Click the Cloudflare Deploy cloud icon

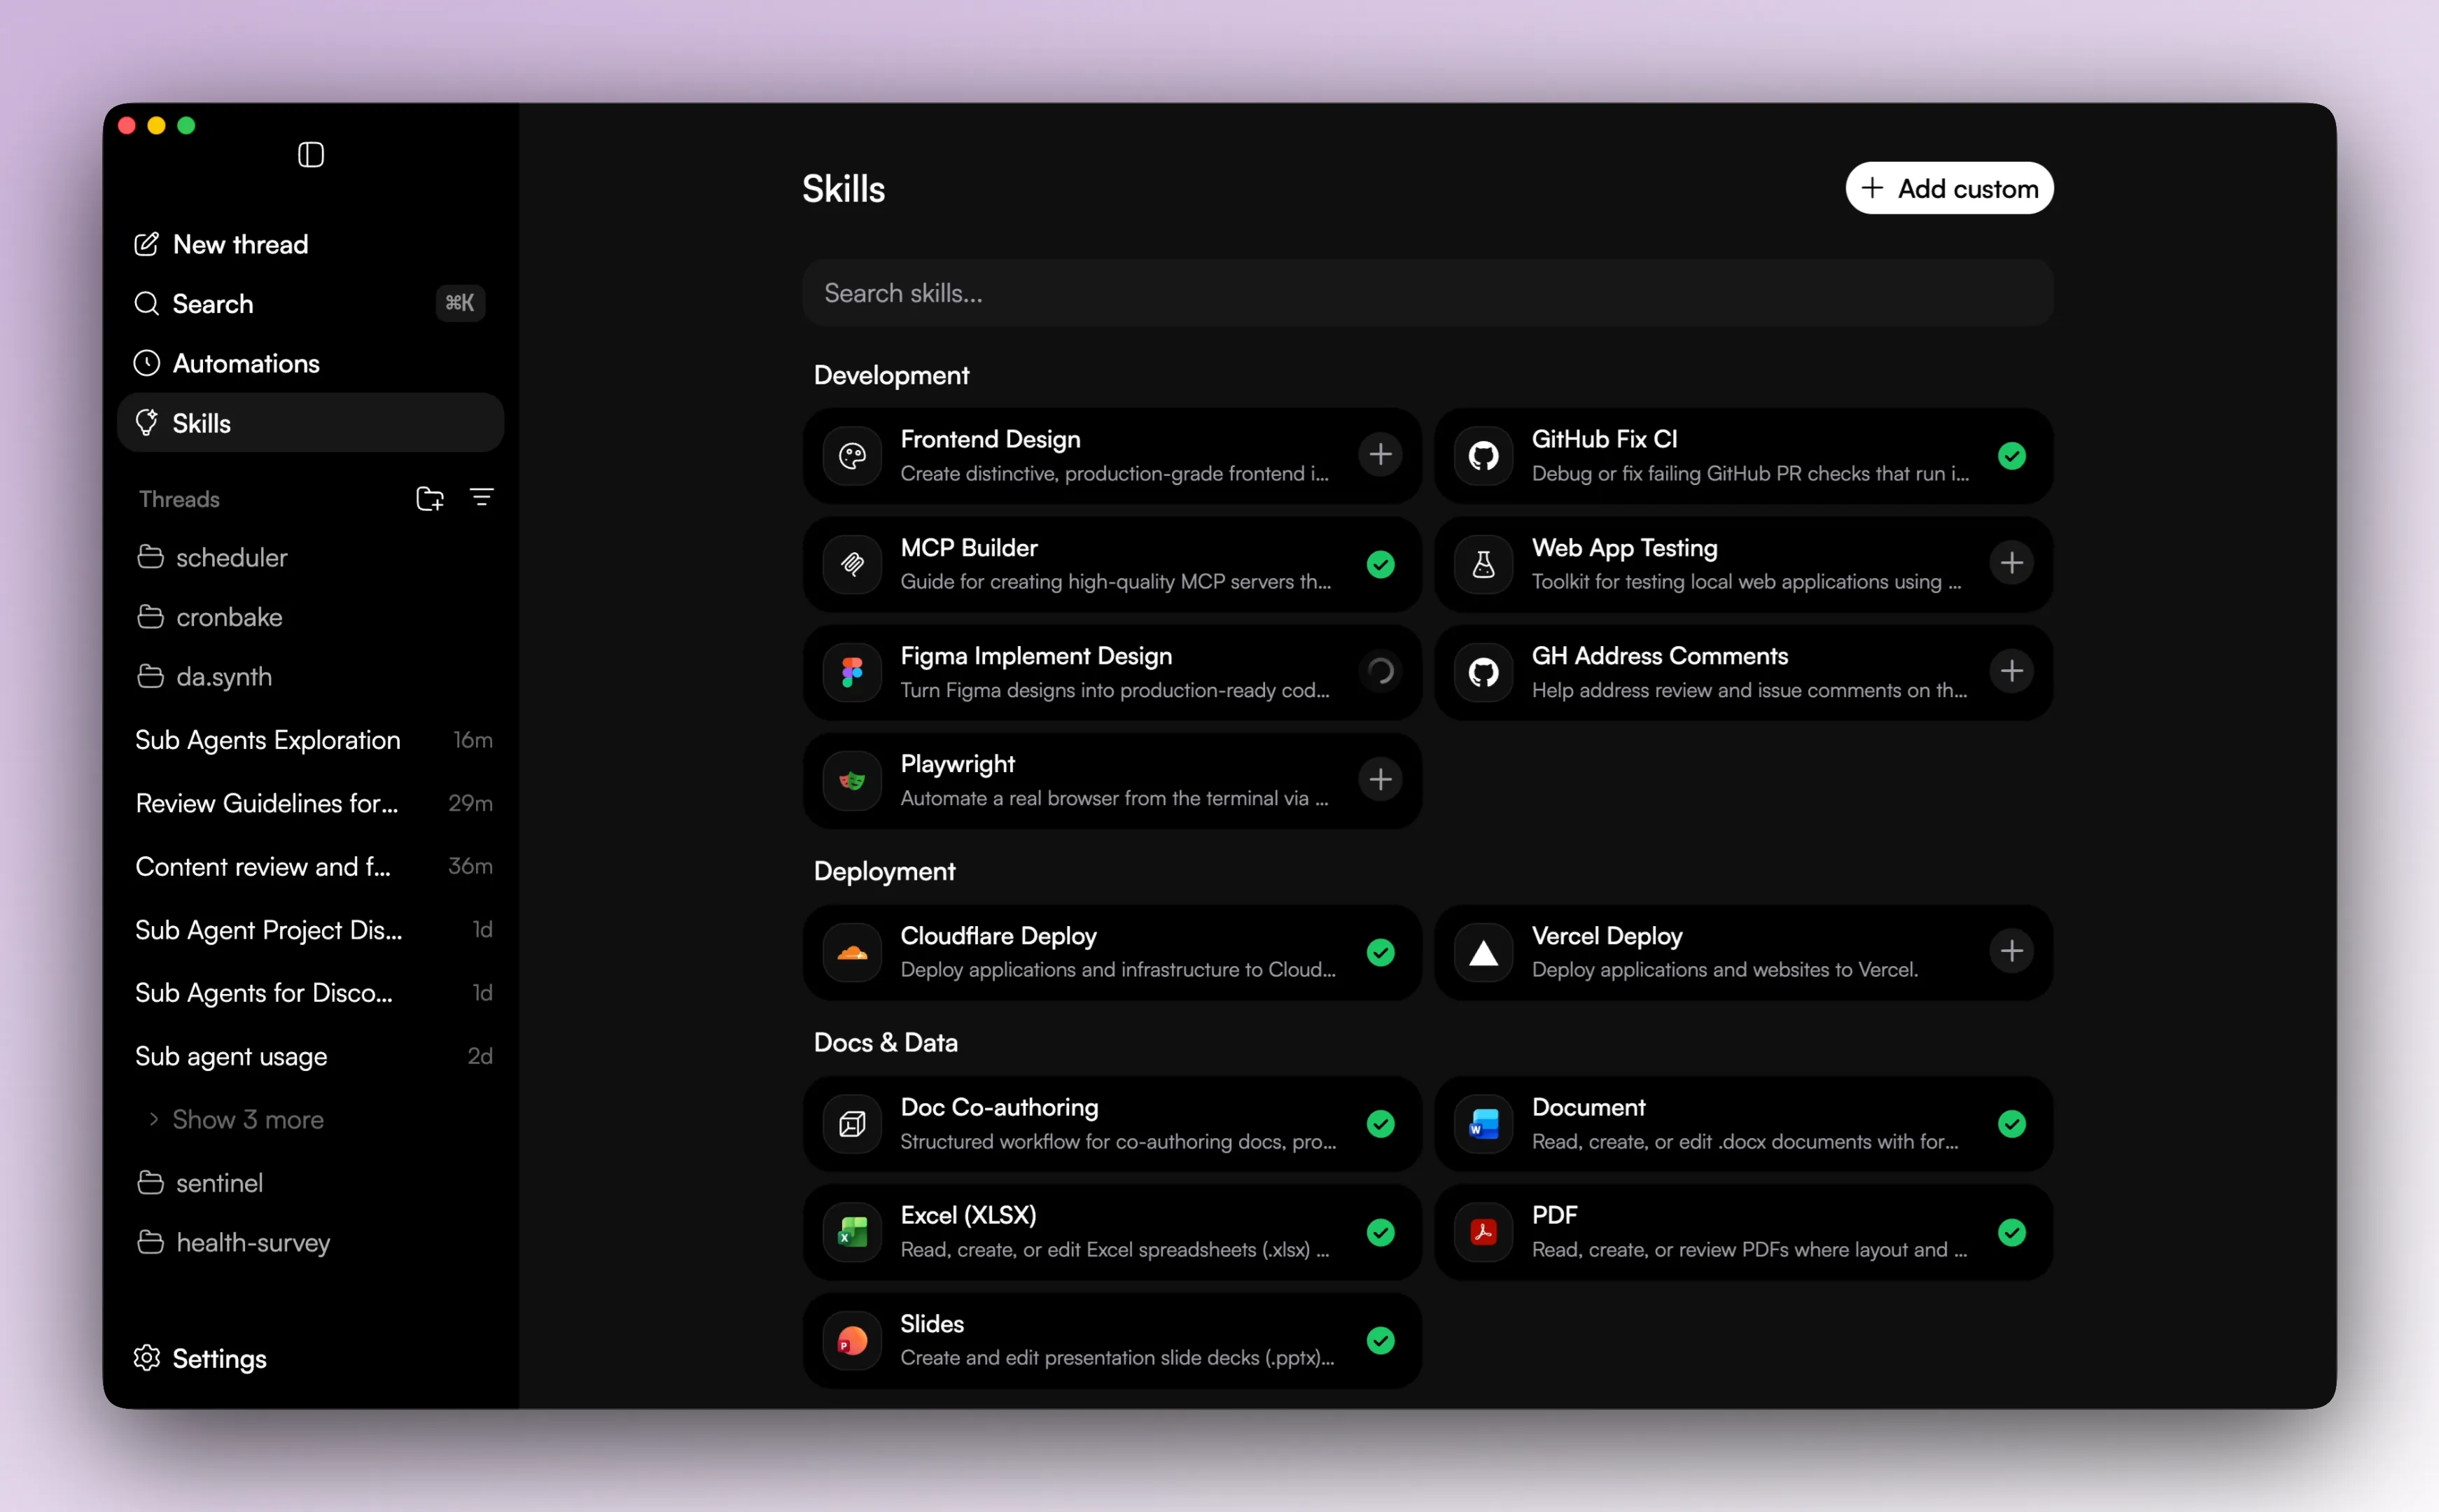852,952
